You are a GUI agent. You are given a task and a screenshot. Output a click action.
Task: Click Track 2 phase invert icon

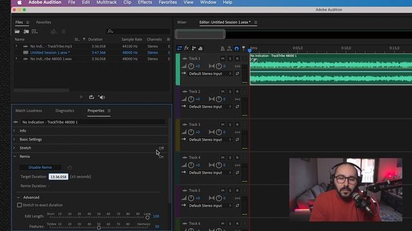click(x=238, y=107)
